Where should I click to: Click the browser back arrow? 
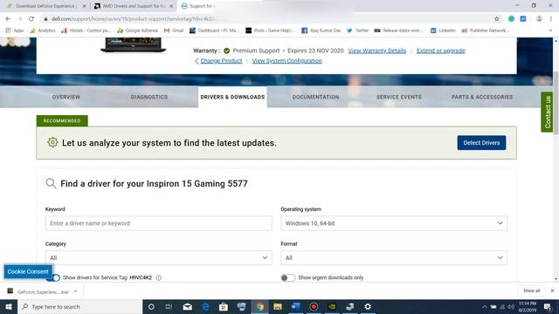pyautogui.click(x=8, y=19)
